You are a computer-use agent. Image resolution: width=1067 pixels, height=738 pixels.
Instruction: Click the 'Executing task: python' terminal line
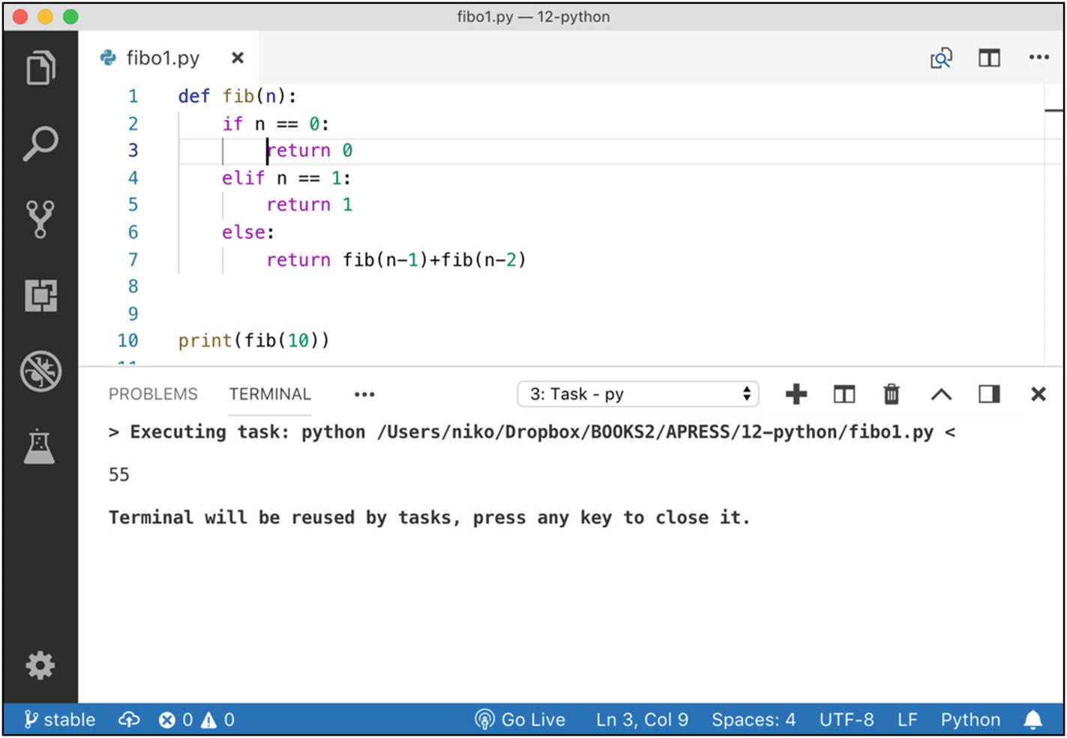(532, 432)
